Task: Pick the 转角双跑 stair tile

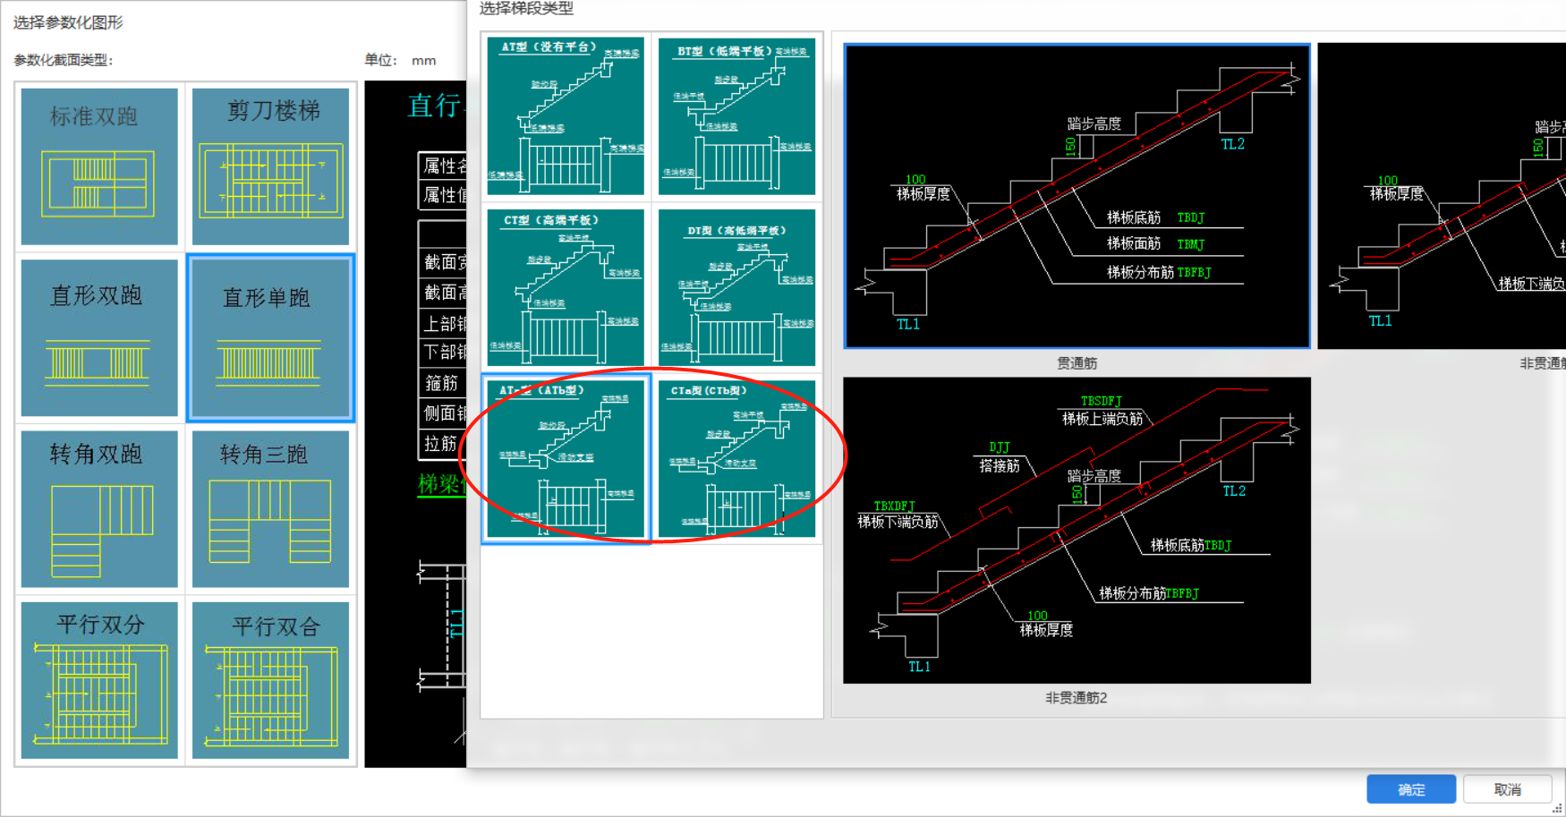Action: coord(99,508)
